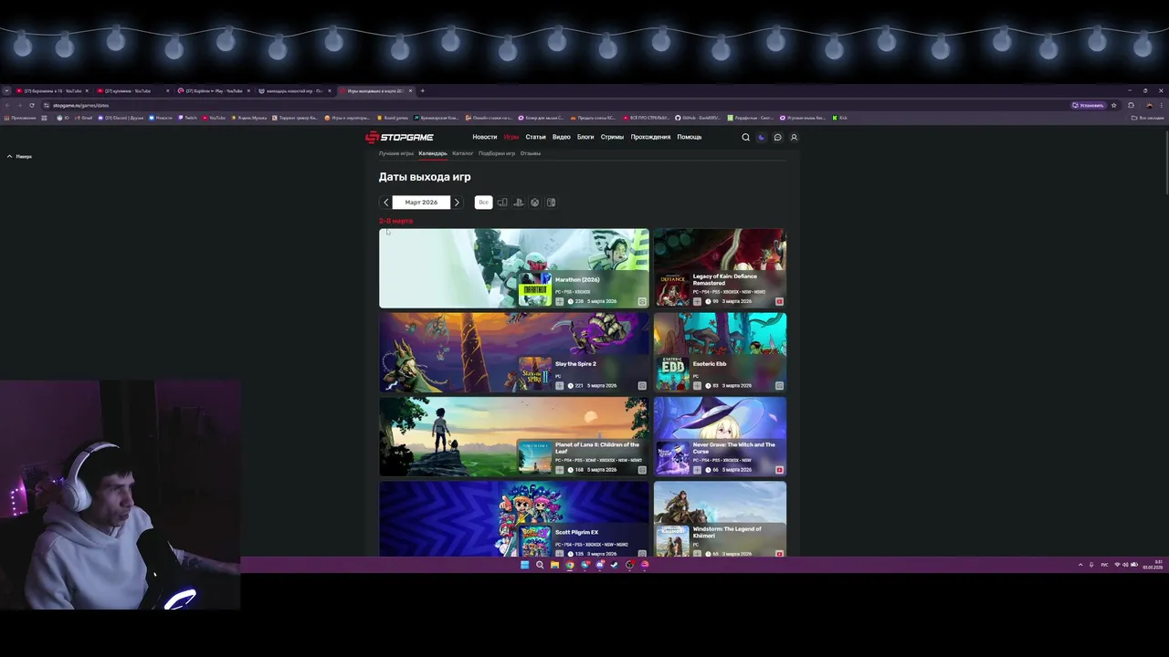
Task: Switch to Календарь sub-tab
Action: 433,153
